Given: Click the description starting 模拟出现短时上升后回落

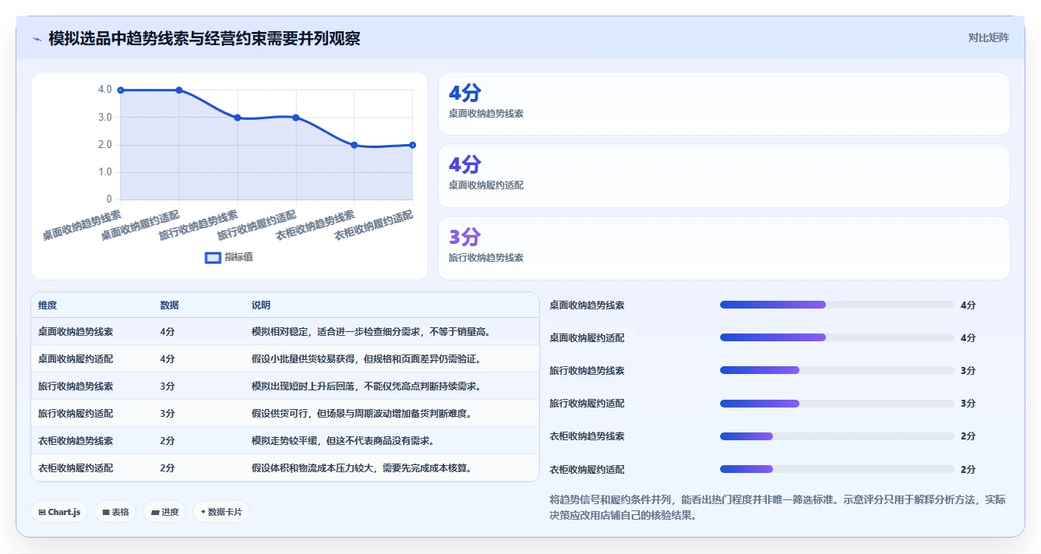Looking at the screenshot, I should coord(366,386).
